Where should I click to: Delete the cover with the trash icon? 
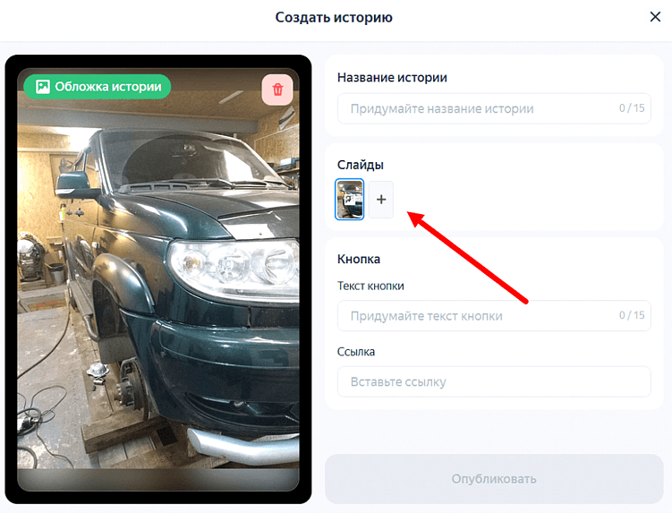pos(277,90)
